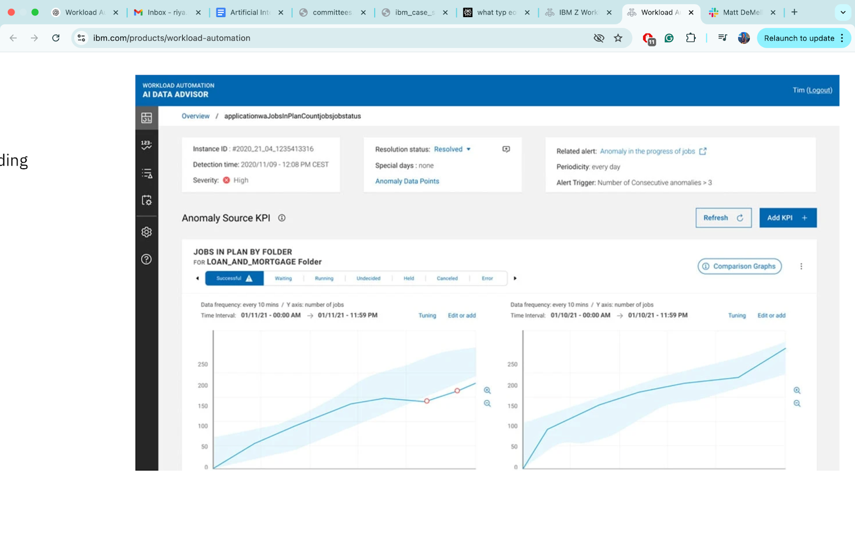Click Tuning on the left chart
Viewport: 855px width, 534px height.
(427, 316)
